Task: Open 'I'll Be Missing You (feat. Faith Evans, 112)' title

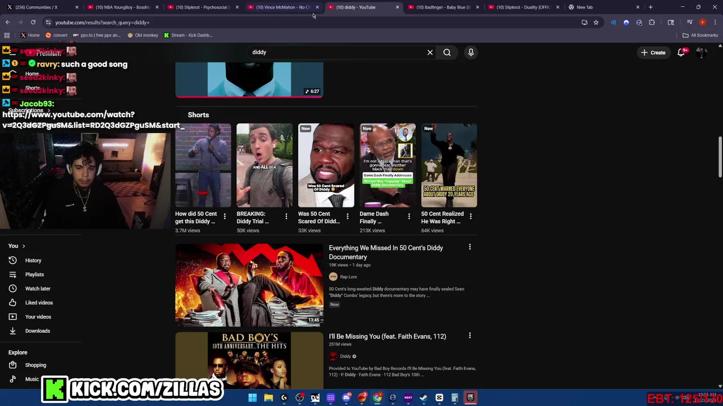Action: [387, 337]
